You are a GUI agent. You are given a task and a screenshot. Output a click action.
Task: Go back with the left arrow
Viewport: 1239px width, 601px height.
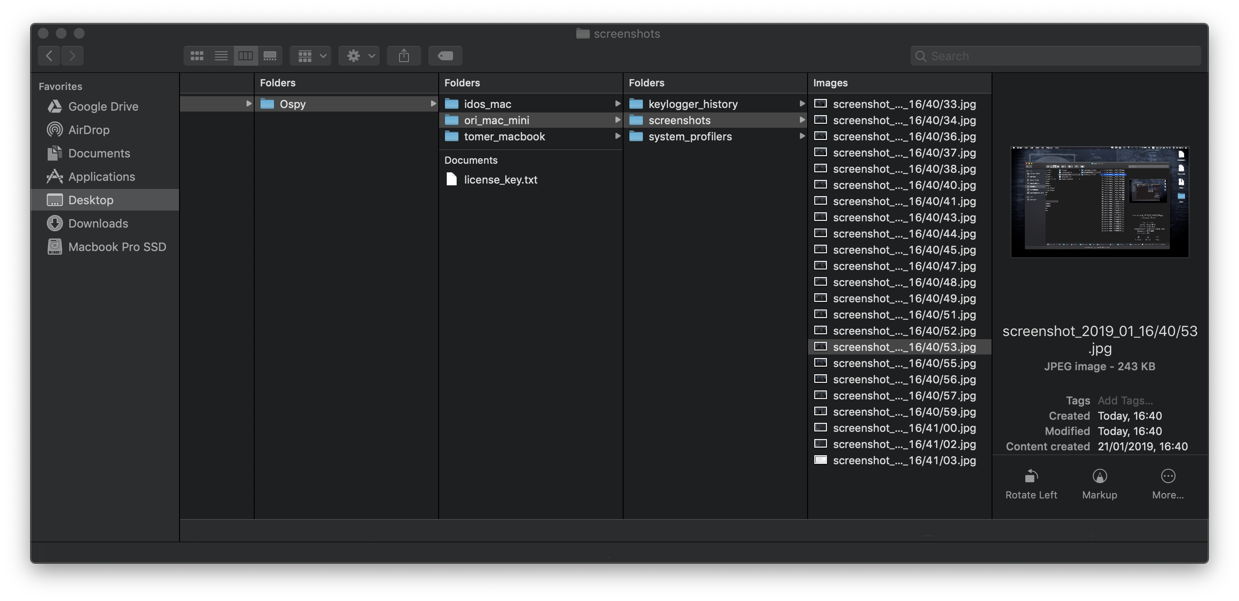49,56
